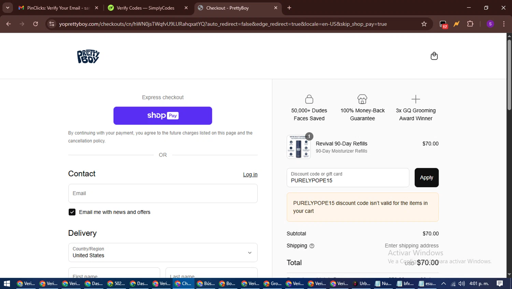Open the Bo... Chrome taskbar window

point(227,284)
